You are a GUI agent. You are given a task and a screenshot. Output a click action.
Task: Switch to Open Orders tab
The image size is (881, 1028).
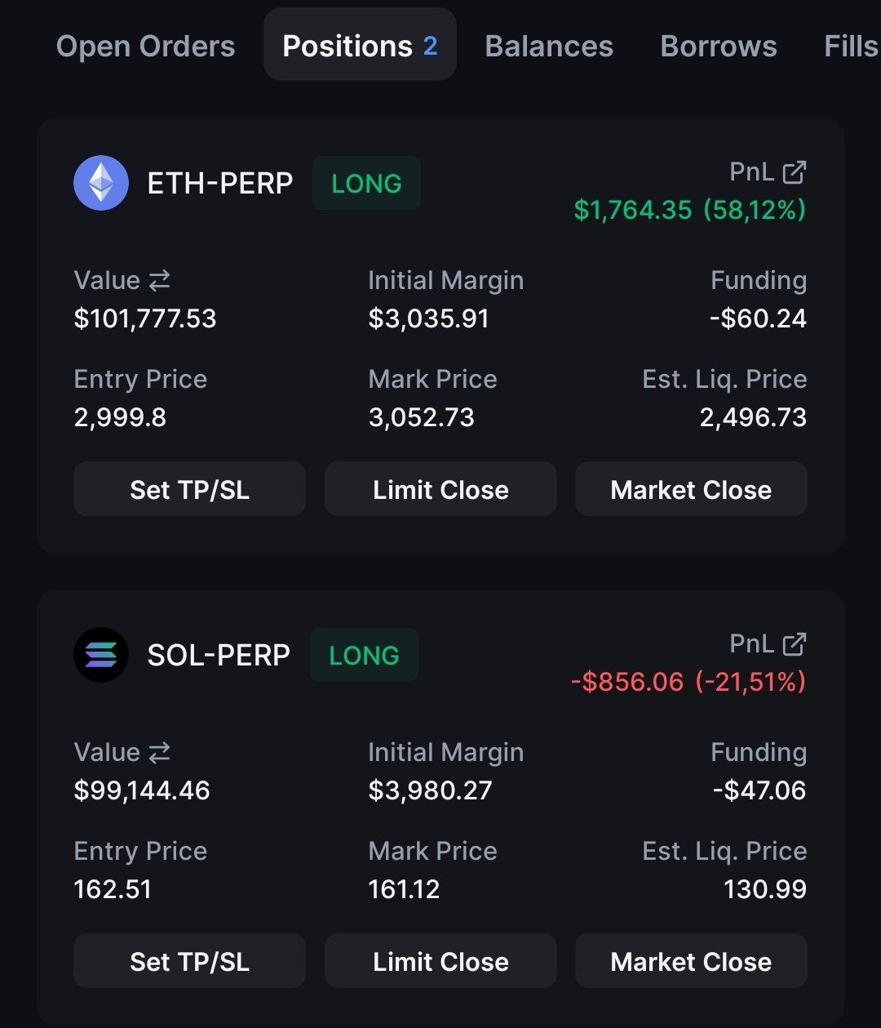145,46
